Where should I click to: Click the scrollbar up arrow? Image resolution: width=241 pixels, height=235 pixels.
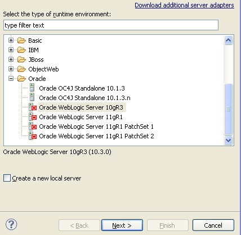pos(228,40)
